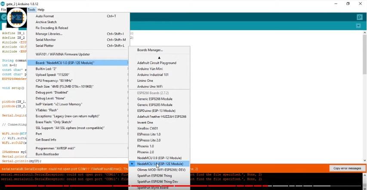
Task: Click Fix Encoding & Reload
Action: click(78, 28)
